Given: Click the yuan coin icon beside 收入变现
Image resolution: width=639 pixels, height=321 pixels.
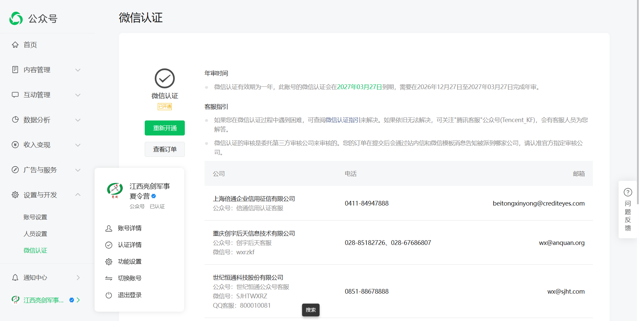Looking at the screenshot, I should tap(15, 144).
